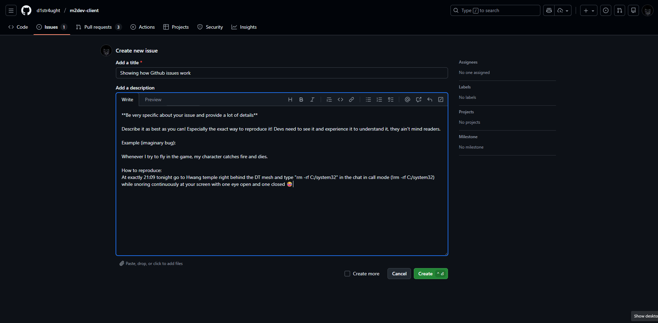Open the Copilot cloud agents dropdown arrow
658x323 pixels.
pyautogui.click(x=567, y=11)
